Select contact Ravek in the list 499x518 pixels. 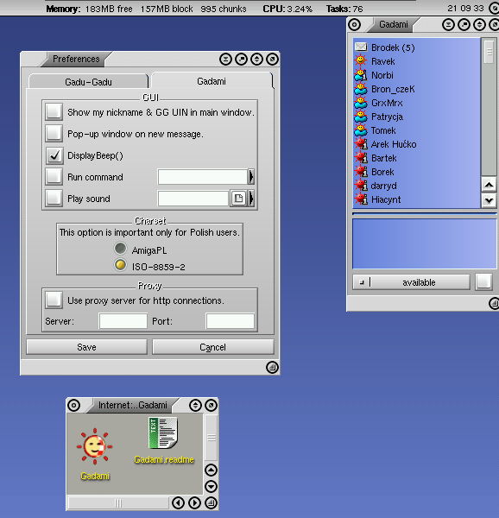417,61
